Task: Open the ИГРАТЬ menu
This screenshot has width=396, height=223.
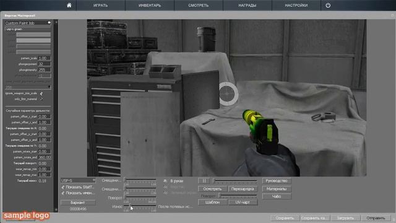Action: pyautogui.click(x=100, y=6)
